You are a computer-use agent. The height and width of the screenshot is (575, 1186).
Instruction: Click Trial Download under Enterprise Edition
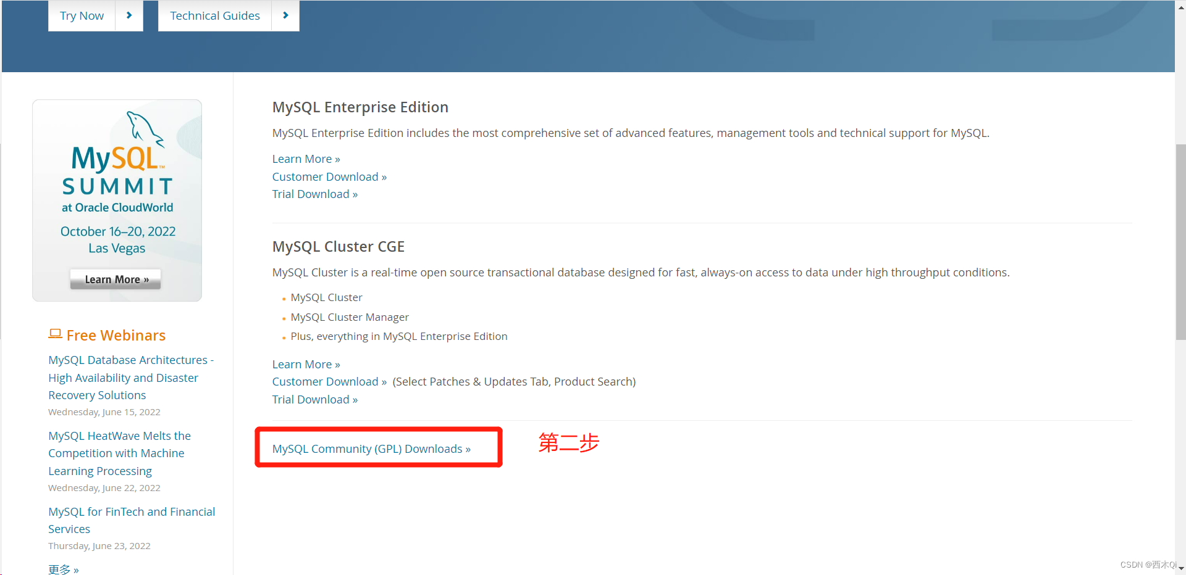pos(315,194)
